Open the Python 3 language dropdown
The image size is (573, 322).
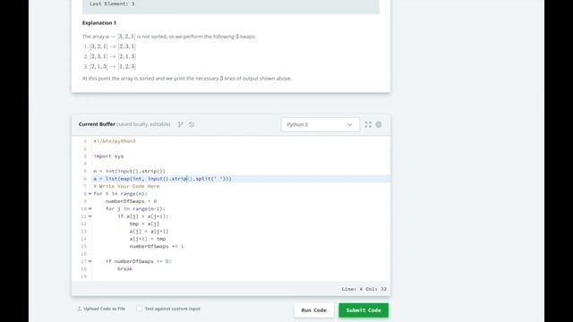coord(321,124)
